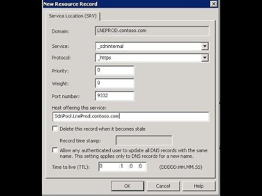Select the Service Location (SRV) tab
The image size is (262, 196).
73,16
